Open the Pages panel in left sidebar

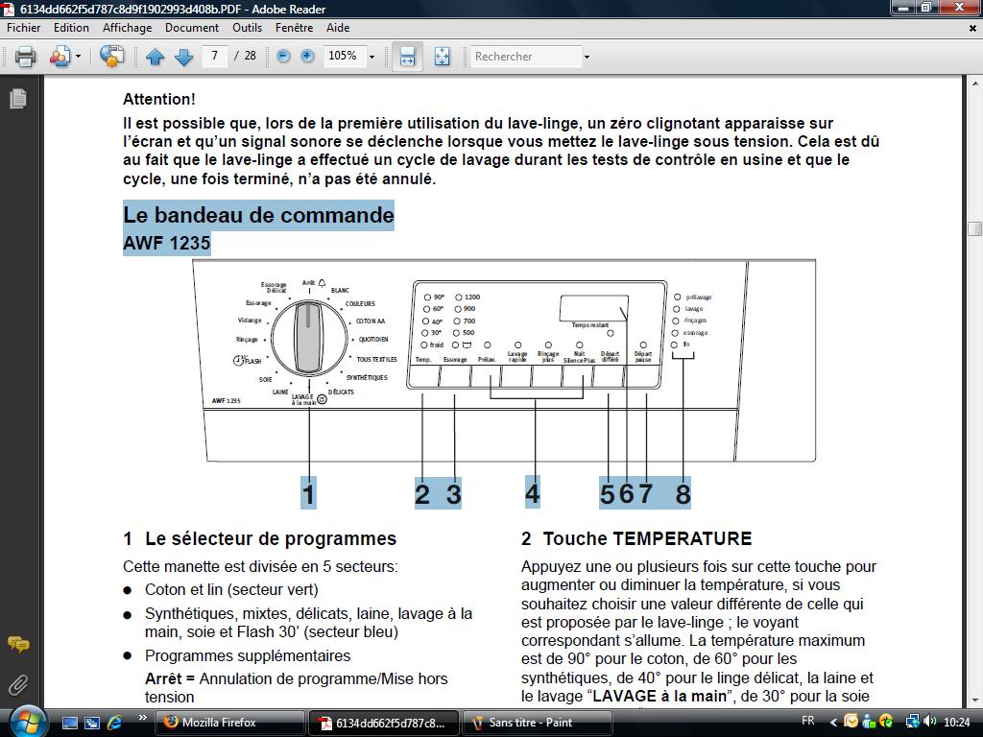[18, 99]
